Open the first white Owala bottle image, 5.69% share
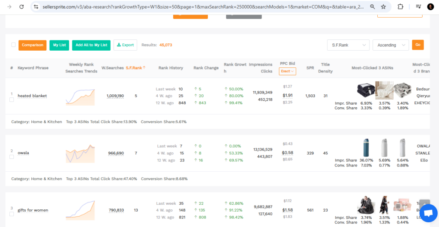 click(x=384, y=148)
